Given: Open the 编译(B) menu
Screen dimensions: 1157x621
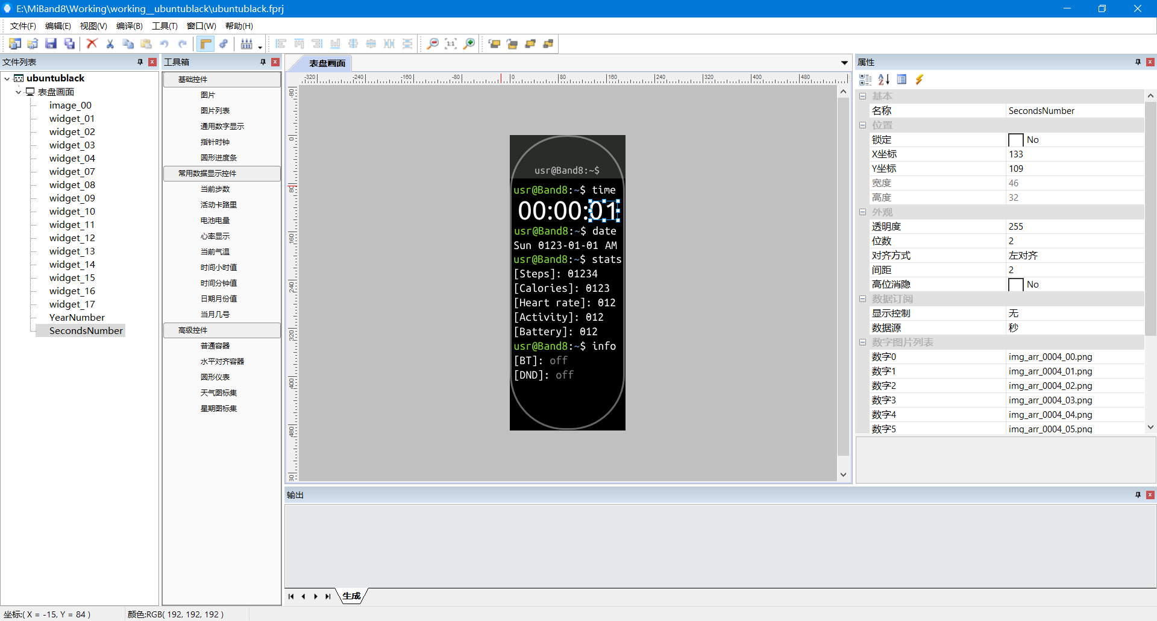Looking at the screenshot, I should click(x=130, y=26).
